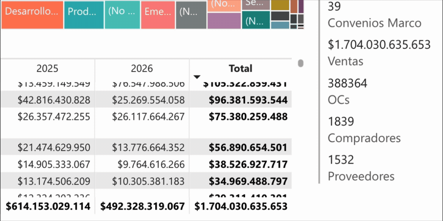Viewport: 443px width, 221px height.
Task: Select the orange Desarrollo treemap tile
Action: pos(32,14)
